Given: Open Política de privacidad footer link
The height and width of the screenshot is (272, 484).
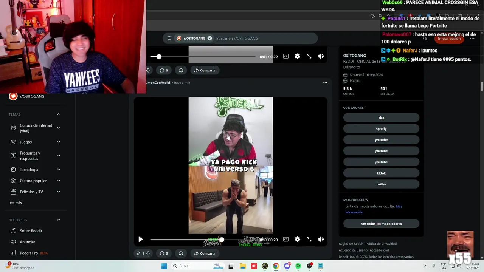Looking at the screenshot, I should 381,244.
